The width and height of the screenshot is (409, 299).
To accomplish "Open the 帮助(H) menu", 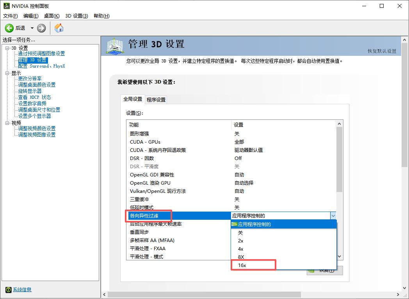I will [101, 16].
